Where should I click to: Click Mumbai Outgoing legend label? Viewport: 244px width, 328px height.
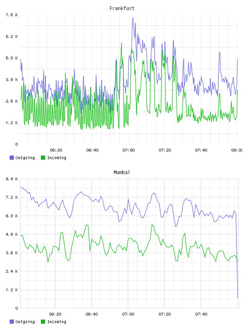pyautogui.click(x=25, y=322)
